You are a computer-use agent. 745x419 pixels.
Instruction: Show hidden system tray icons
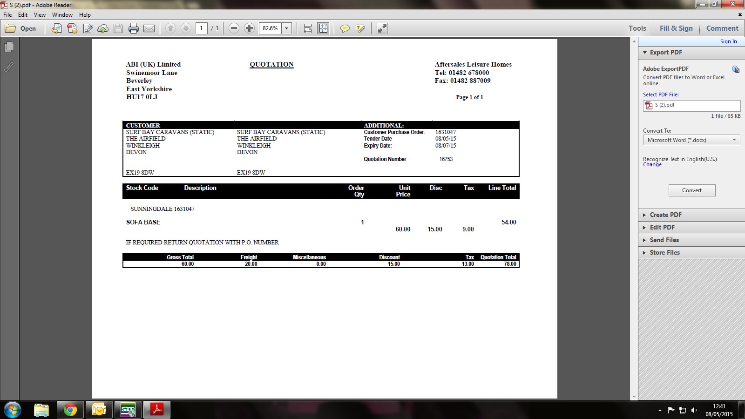tap(660, 410)
